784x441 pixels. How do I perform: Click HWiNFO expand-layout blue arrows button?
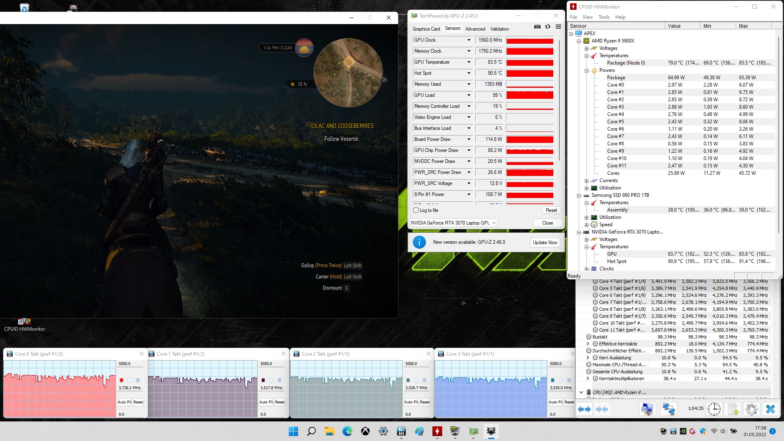pos(584,409)
